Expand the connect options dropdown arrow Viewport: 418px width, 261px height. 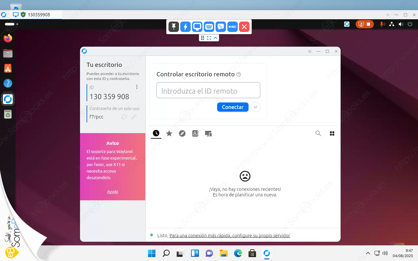(x=256, y=107)
